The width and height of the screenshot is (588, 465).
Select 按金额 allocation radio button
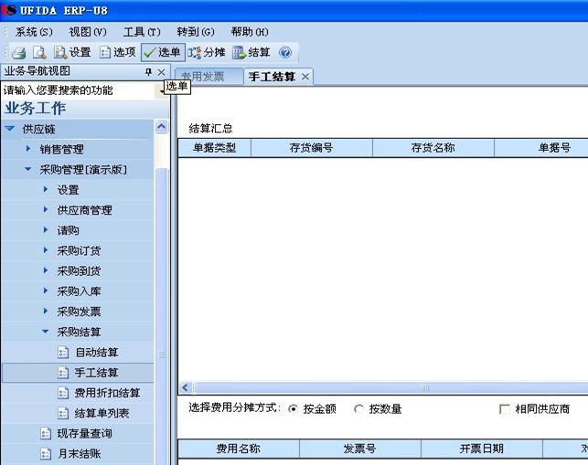pyautogui.click(x=293, y=408)
